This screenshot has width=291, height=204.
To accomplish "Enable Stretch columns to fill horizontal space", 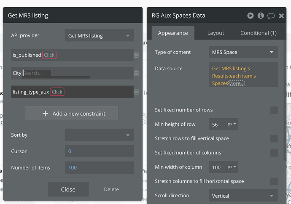I will 274,182.
